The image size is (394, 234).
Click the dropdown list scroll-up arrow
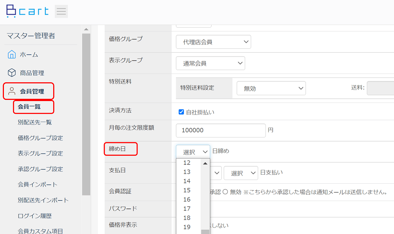pos(205,163)
